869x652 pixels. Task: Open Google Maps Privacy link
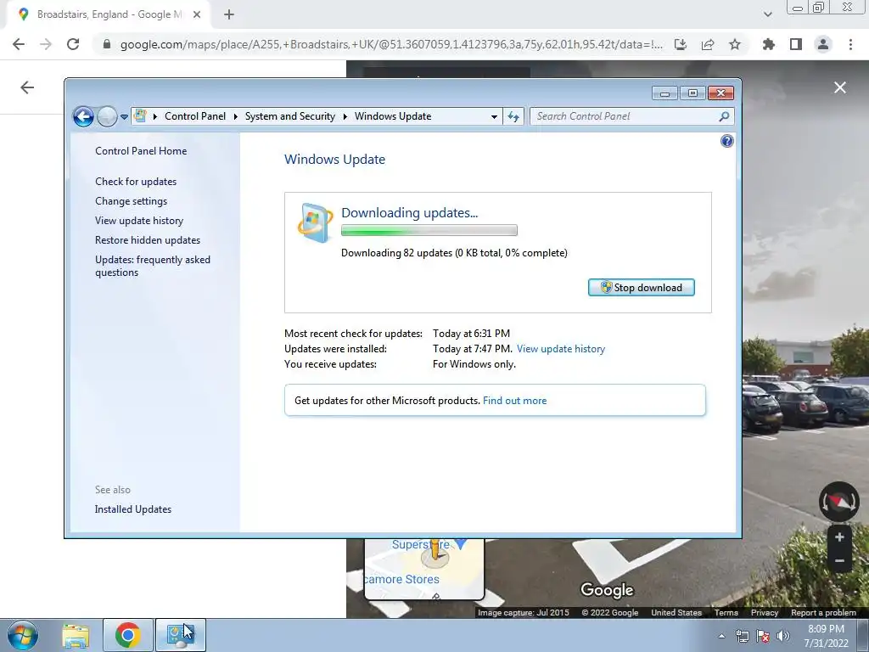[765, 613]
